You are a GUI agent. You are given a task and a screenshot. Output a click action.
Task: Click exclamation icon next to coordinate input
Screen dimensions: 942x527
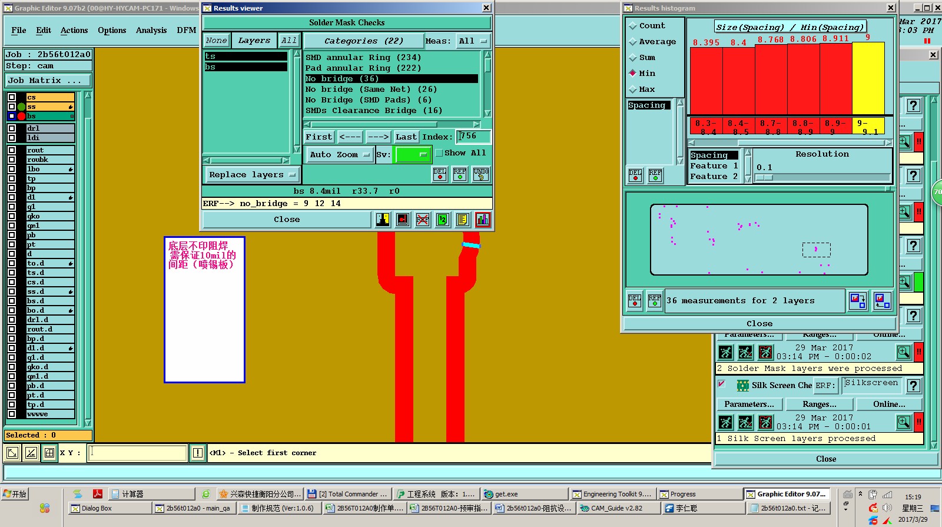198,453
